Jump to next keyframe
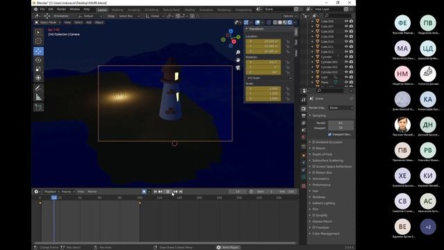The image size is (444, 250). click(x=176, y=192)
